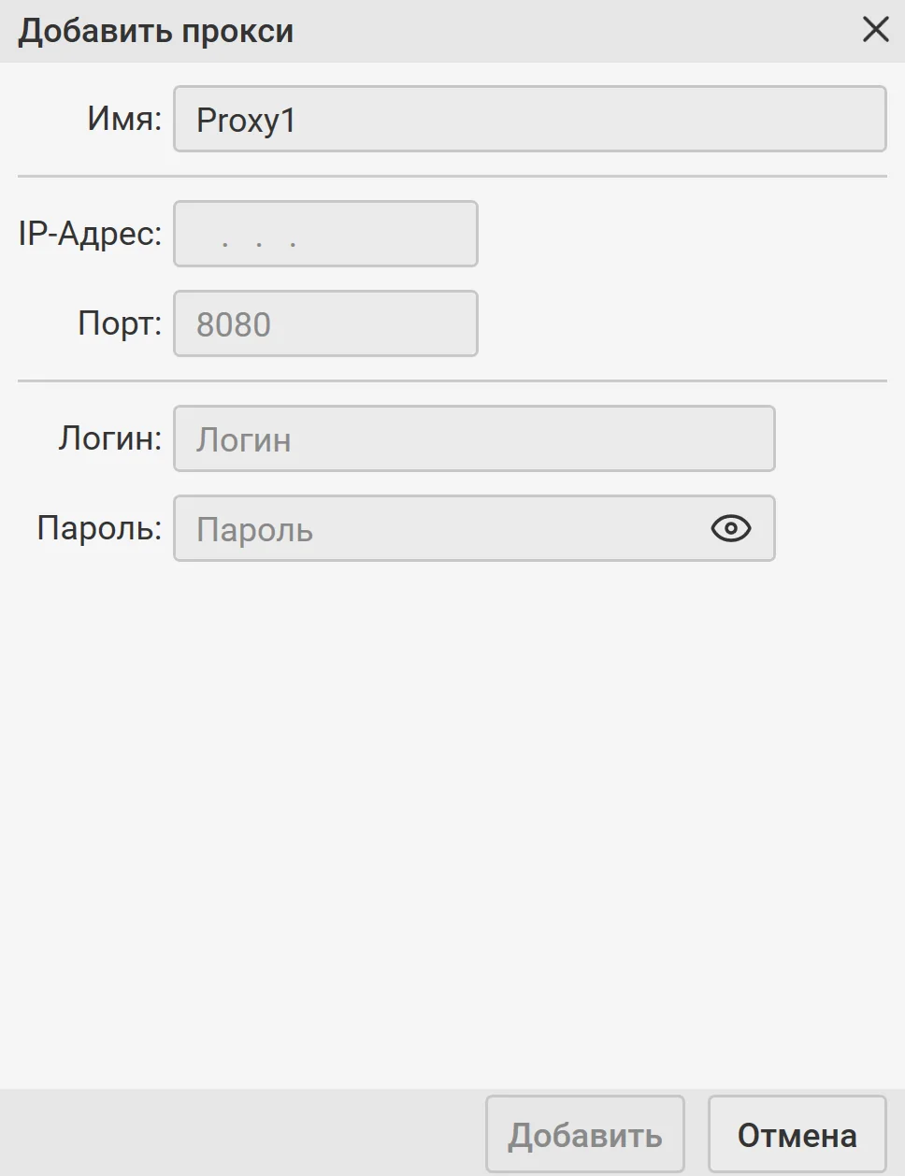Click the Логин: label
Viewport: 905px width, 1176px height.
click(110, 438)
